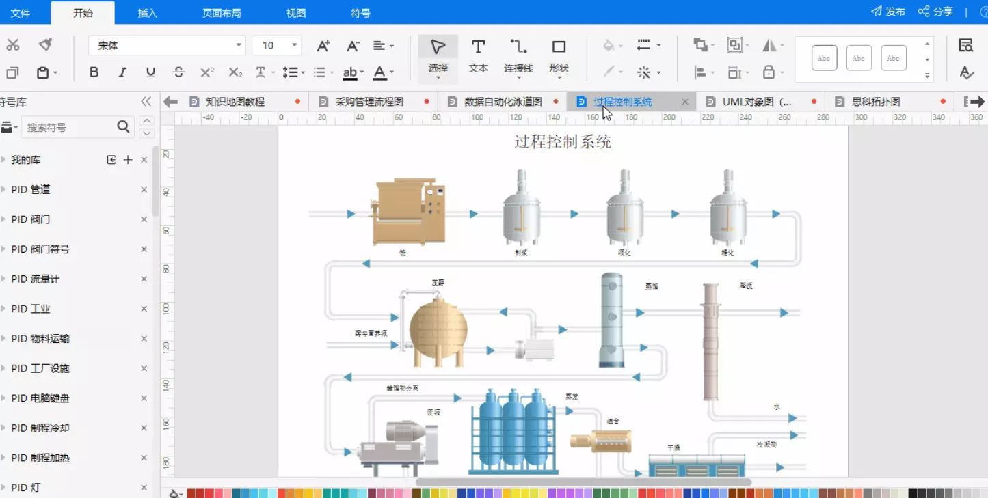
Task: Open the font name dropdown
Action: [239, 45]
